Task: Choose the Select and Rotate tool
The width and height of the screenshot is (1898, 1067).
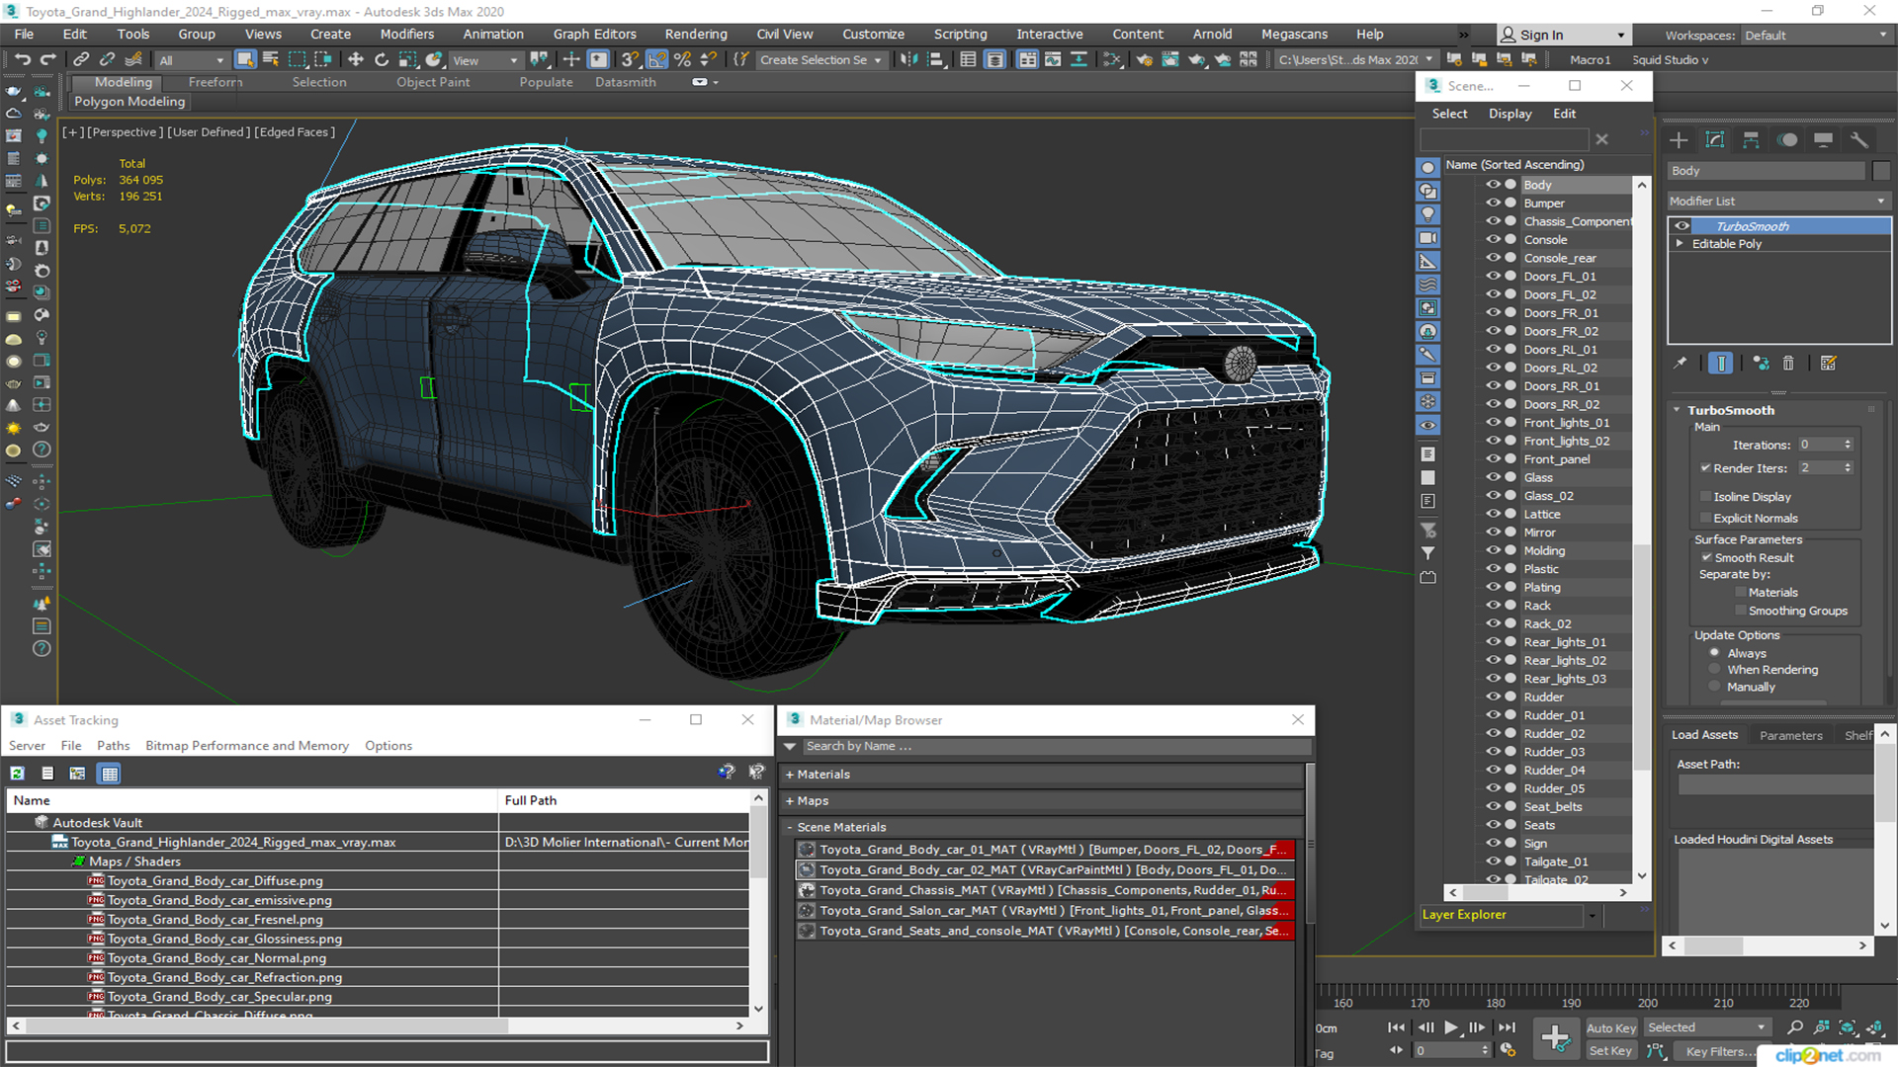Action: pyautogui.click(x=382, y=60)
